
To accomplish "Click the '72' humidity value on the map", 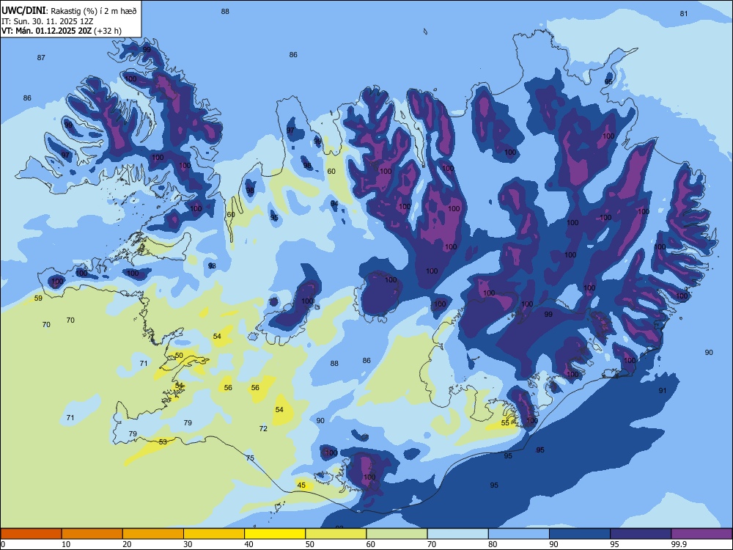I will 263,428.
